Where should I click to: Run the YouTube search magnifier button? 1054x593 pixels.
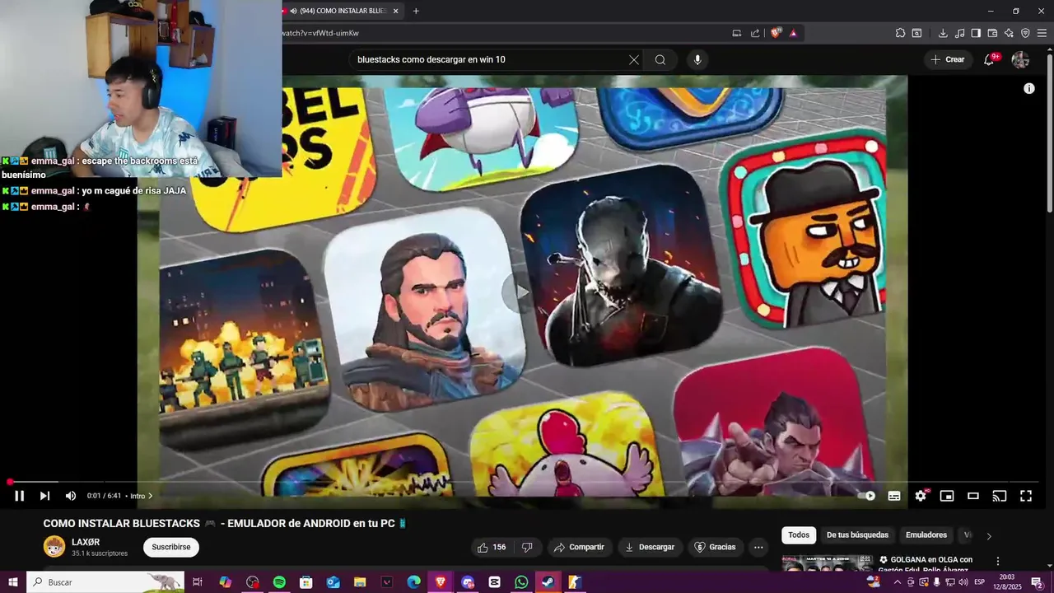(x=660, y=59)
